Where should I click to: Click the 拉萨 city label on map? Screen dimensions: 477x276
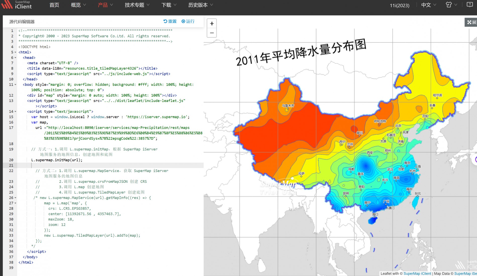(x=302, y=174)
